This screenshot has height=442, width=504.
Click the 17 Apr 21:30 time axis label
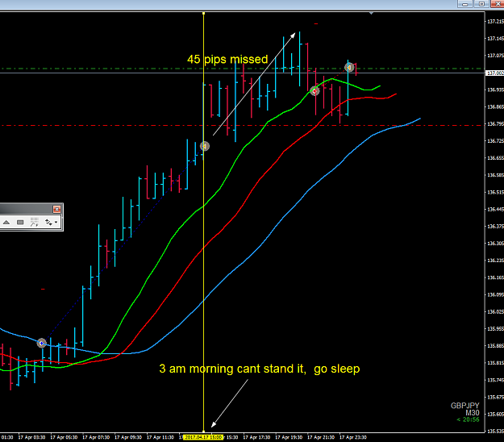tap(321, 437)
